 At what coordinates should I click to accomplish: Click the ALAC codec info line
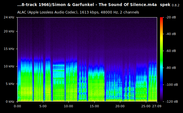point(78,12)
